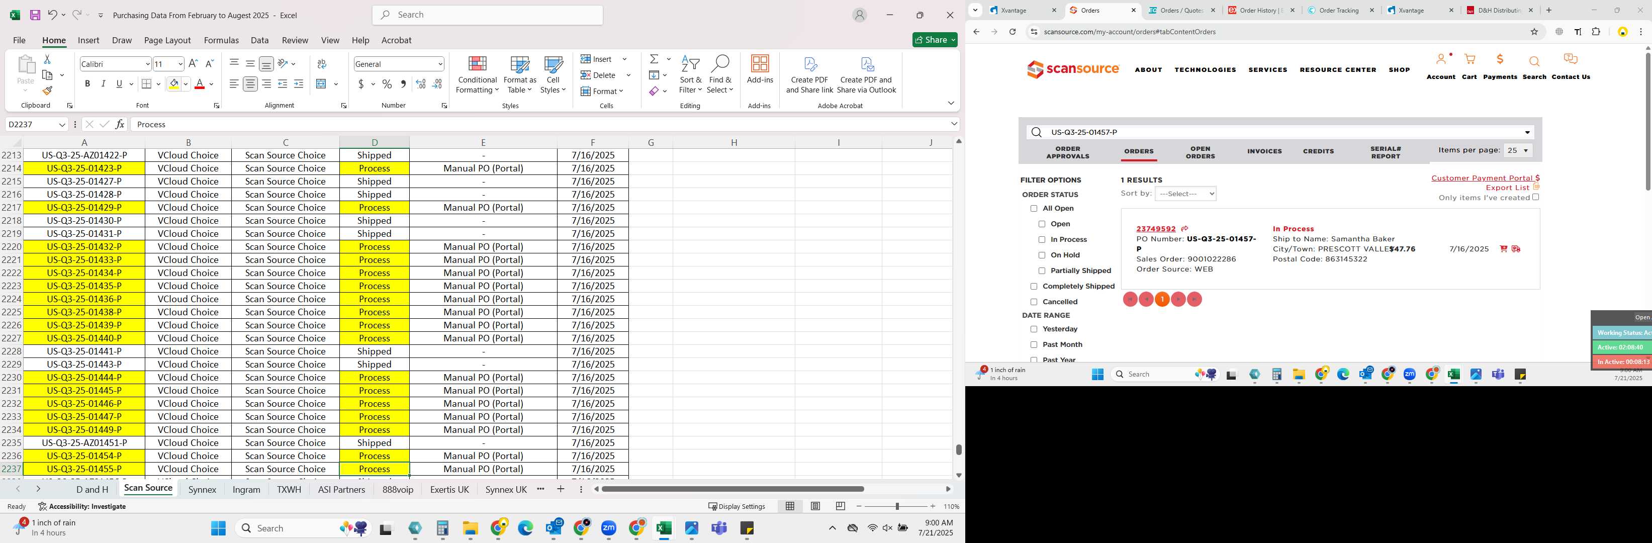Click the Percent Style icon
The width and height of the screenshot is (1652, 543).
387,84
